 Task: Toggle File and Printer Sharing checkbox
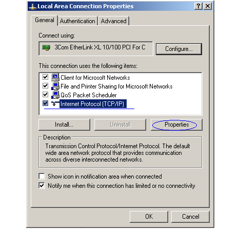click(45, 85)
